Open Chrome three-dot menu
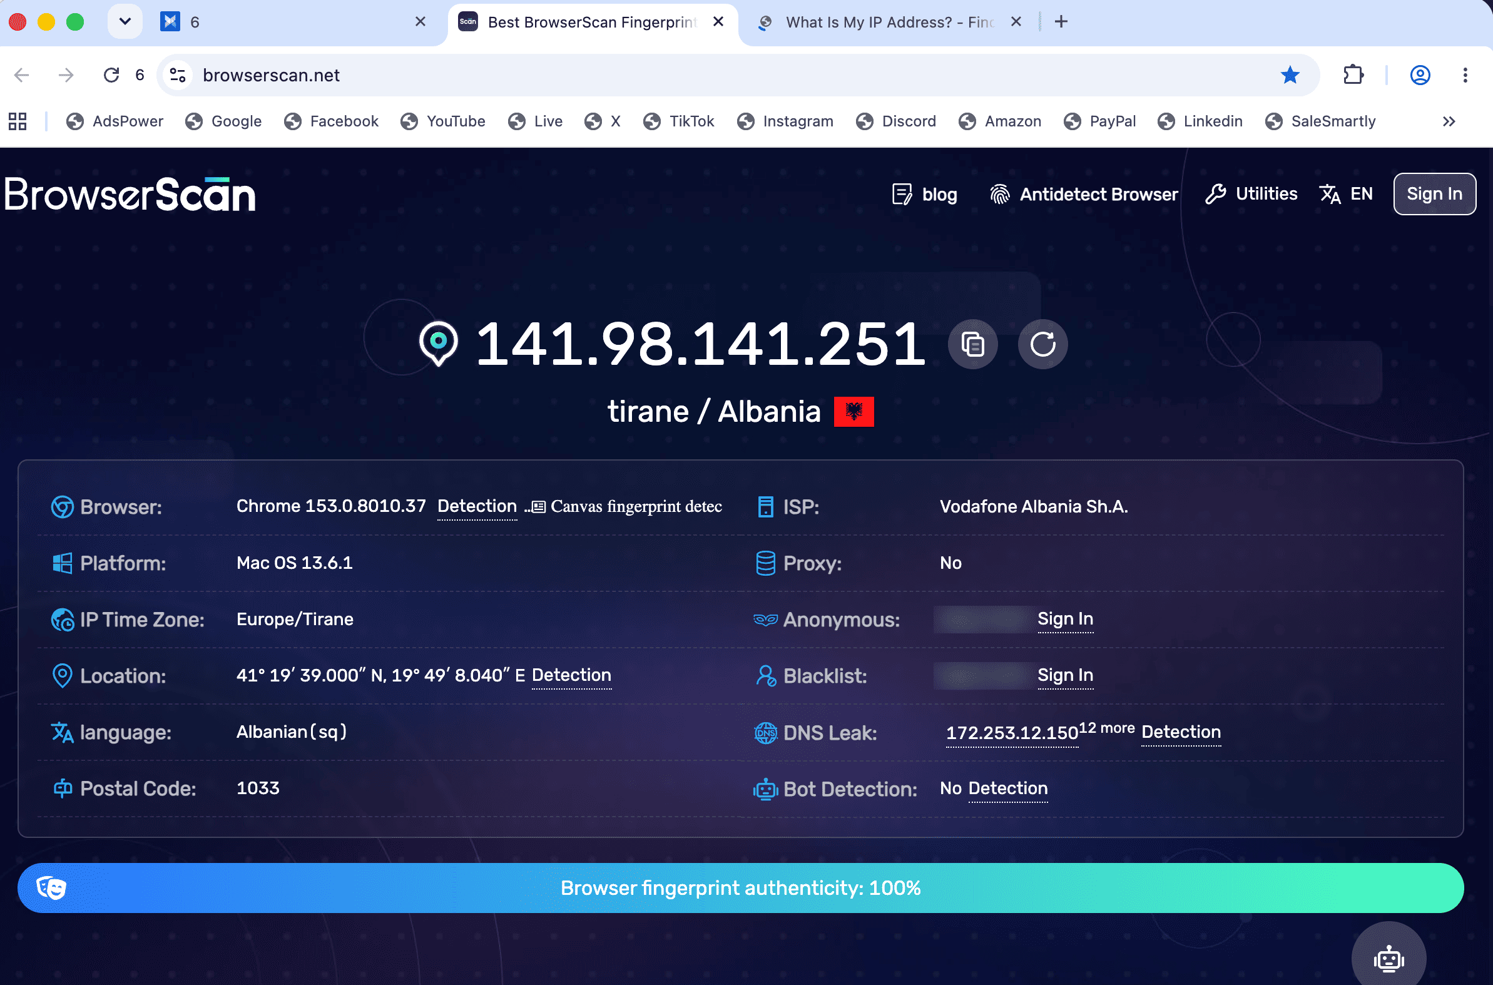Image resolution: width=1493 pixels, height=985 pixels. (x=1465, y=75)
